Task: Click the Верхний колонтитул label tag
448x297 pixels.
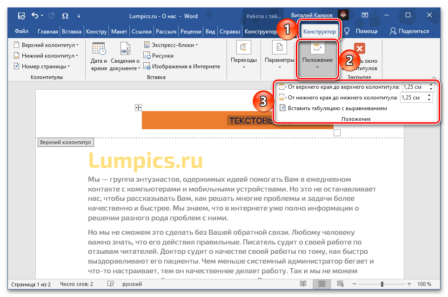Action: [x=66, y=142]
